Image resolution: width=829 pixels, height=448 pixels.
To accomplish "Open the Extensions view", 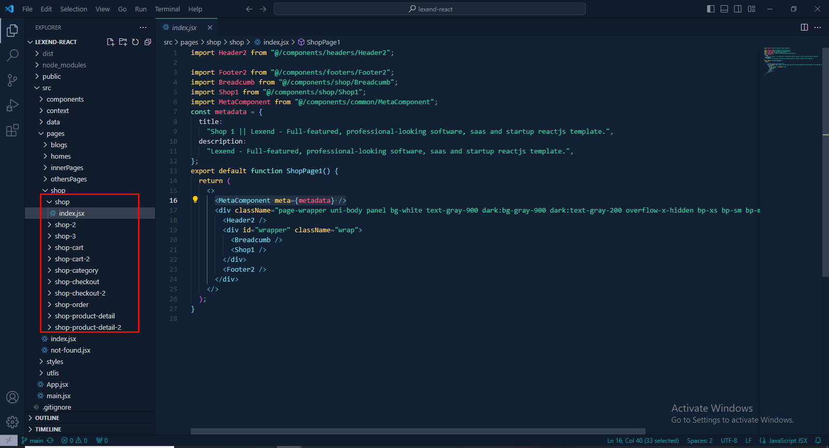I will [x=12, y=130].
